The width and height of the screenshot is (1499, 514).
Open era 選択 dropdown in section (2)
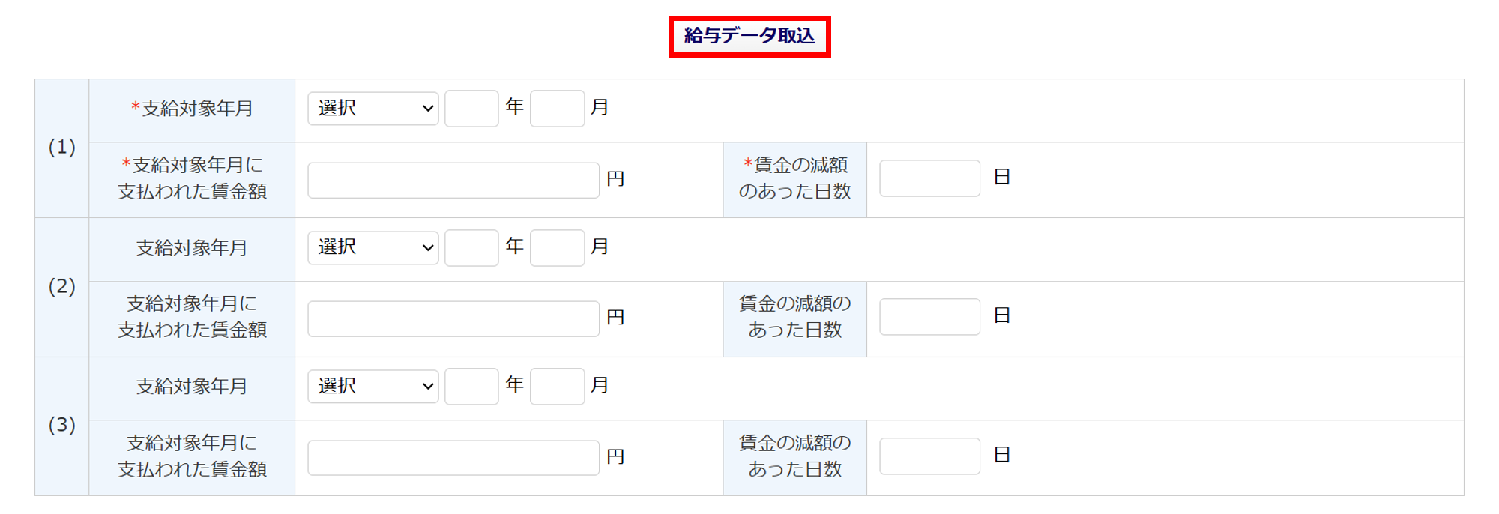pyautogui.click(x=373, y=247)
